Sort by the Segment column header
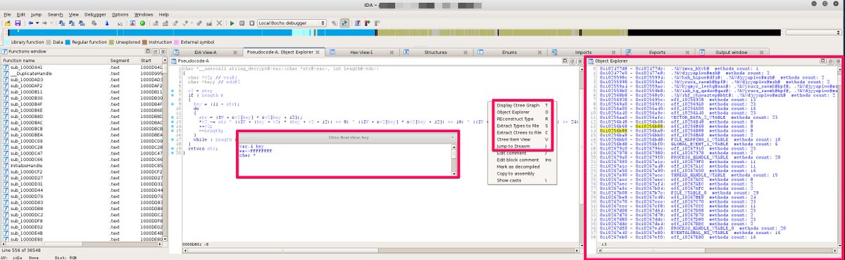This screenshot has width=845, height=260. pyautogui.click(x=124, y=60)
